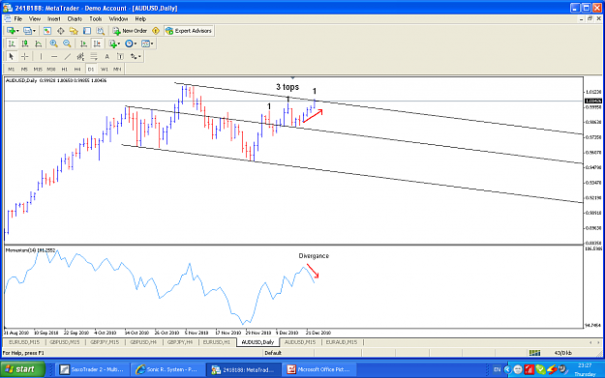Open the Profiles toolbar icon
605x378 pixels.
coord(27,31)
